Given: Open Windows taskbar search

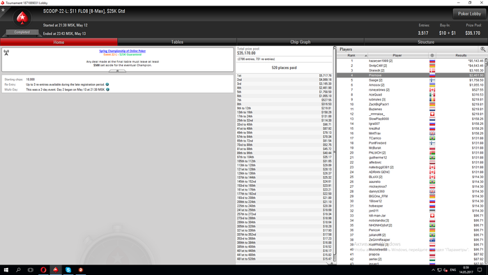Looking at the screenshot, I should (x=18, y=270).
